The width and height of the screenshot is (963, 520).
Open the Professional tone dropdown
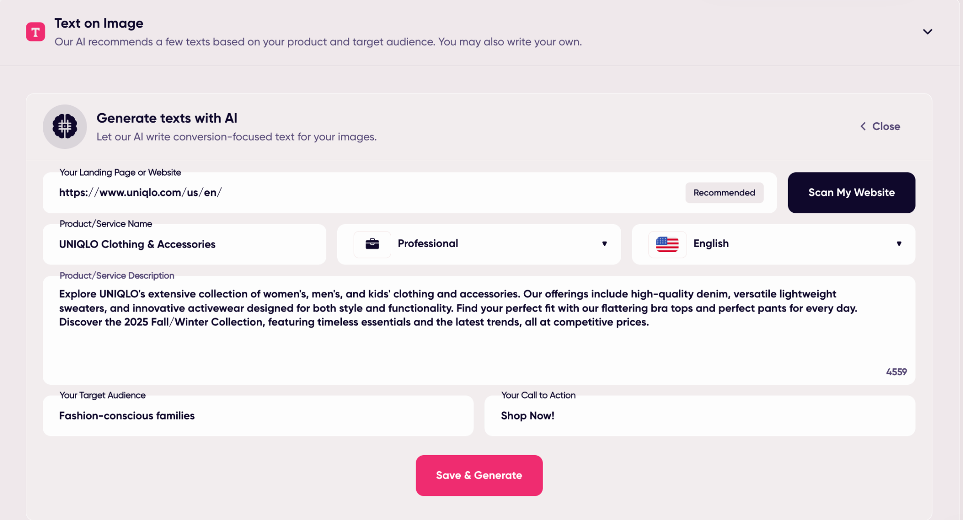[x=604, y=244]
